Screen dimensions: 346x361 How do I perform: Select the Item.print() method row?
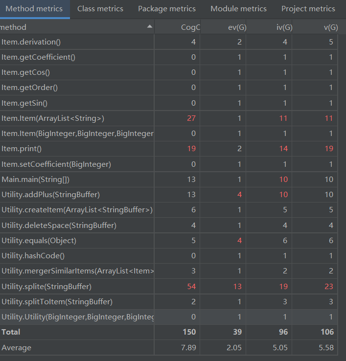pos(169,149)
